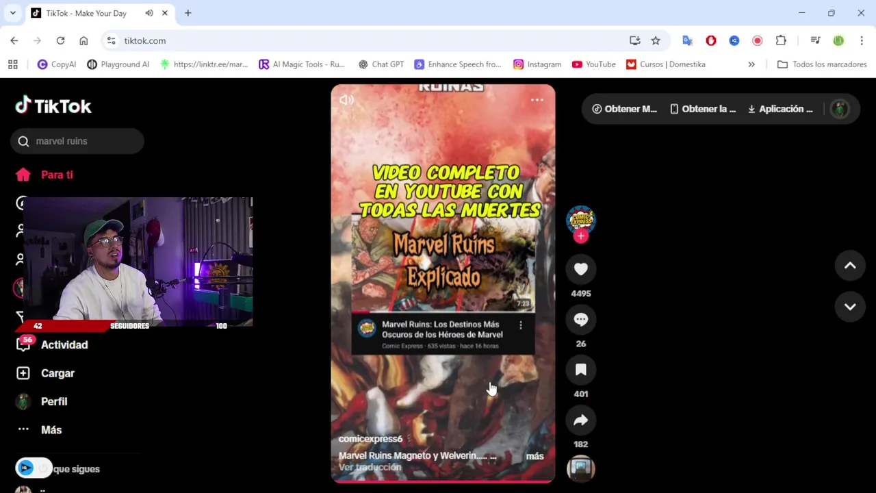Click Ver traducción under the caption
This screenshot has height=493, width=876.
click(x=370, y=468)
